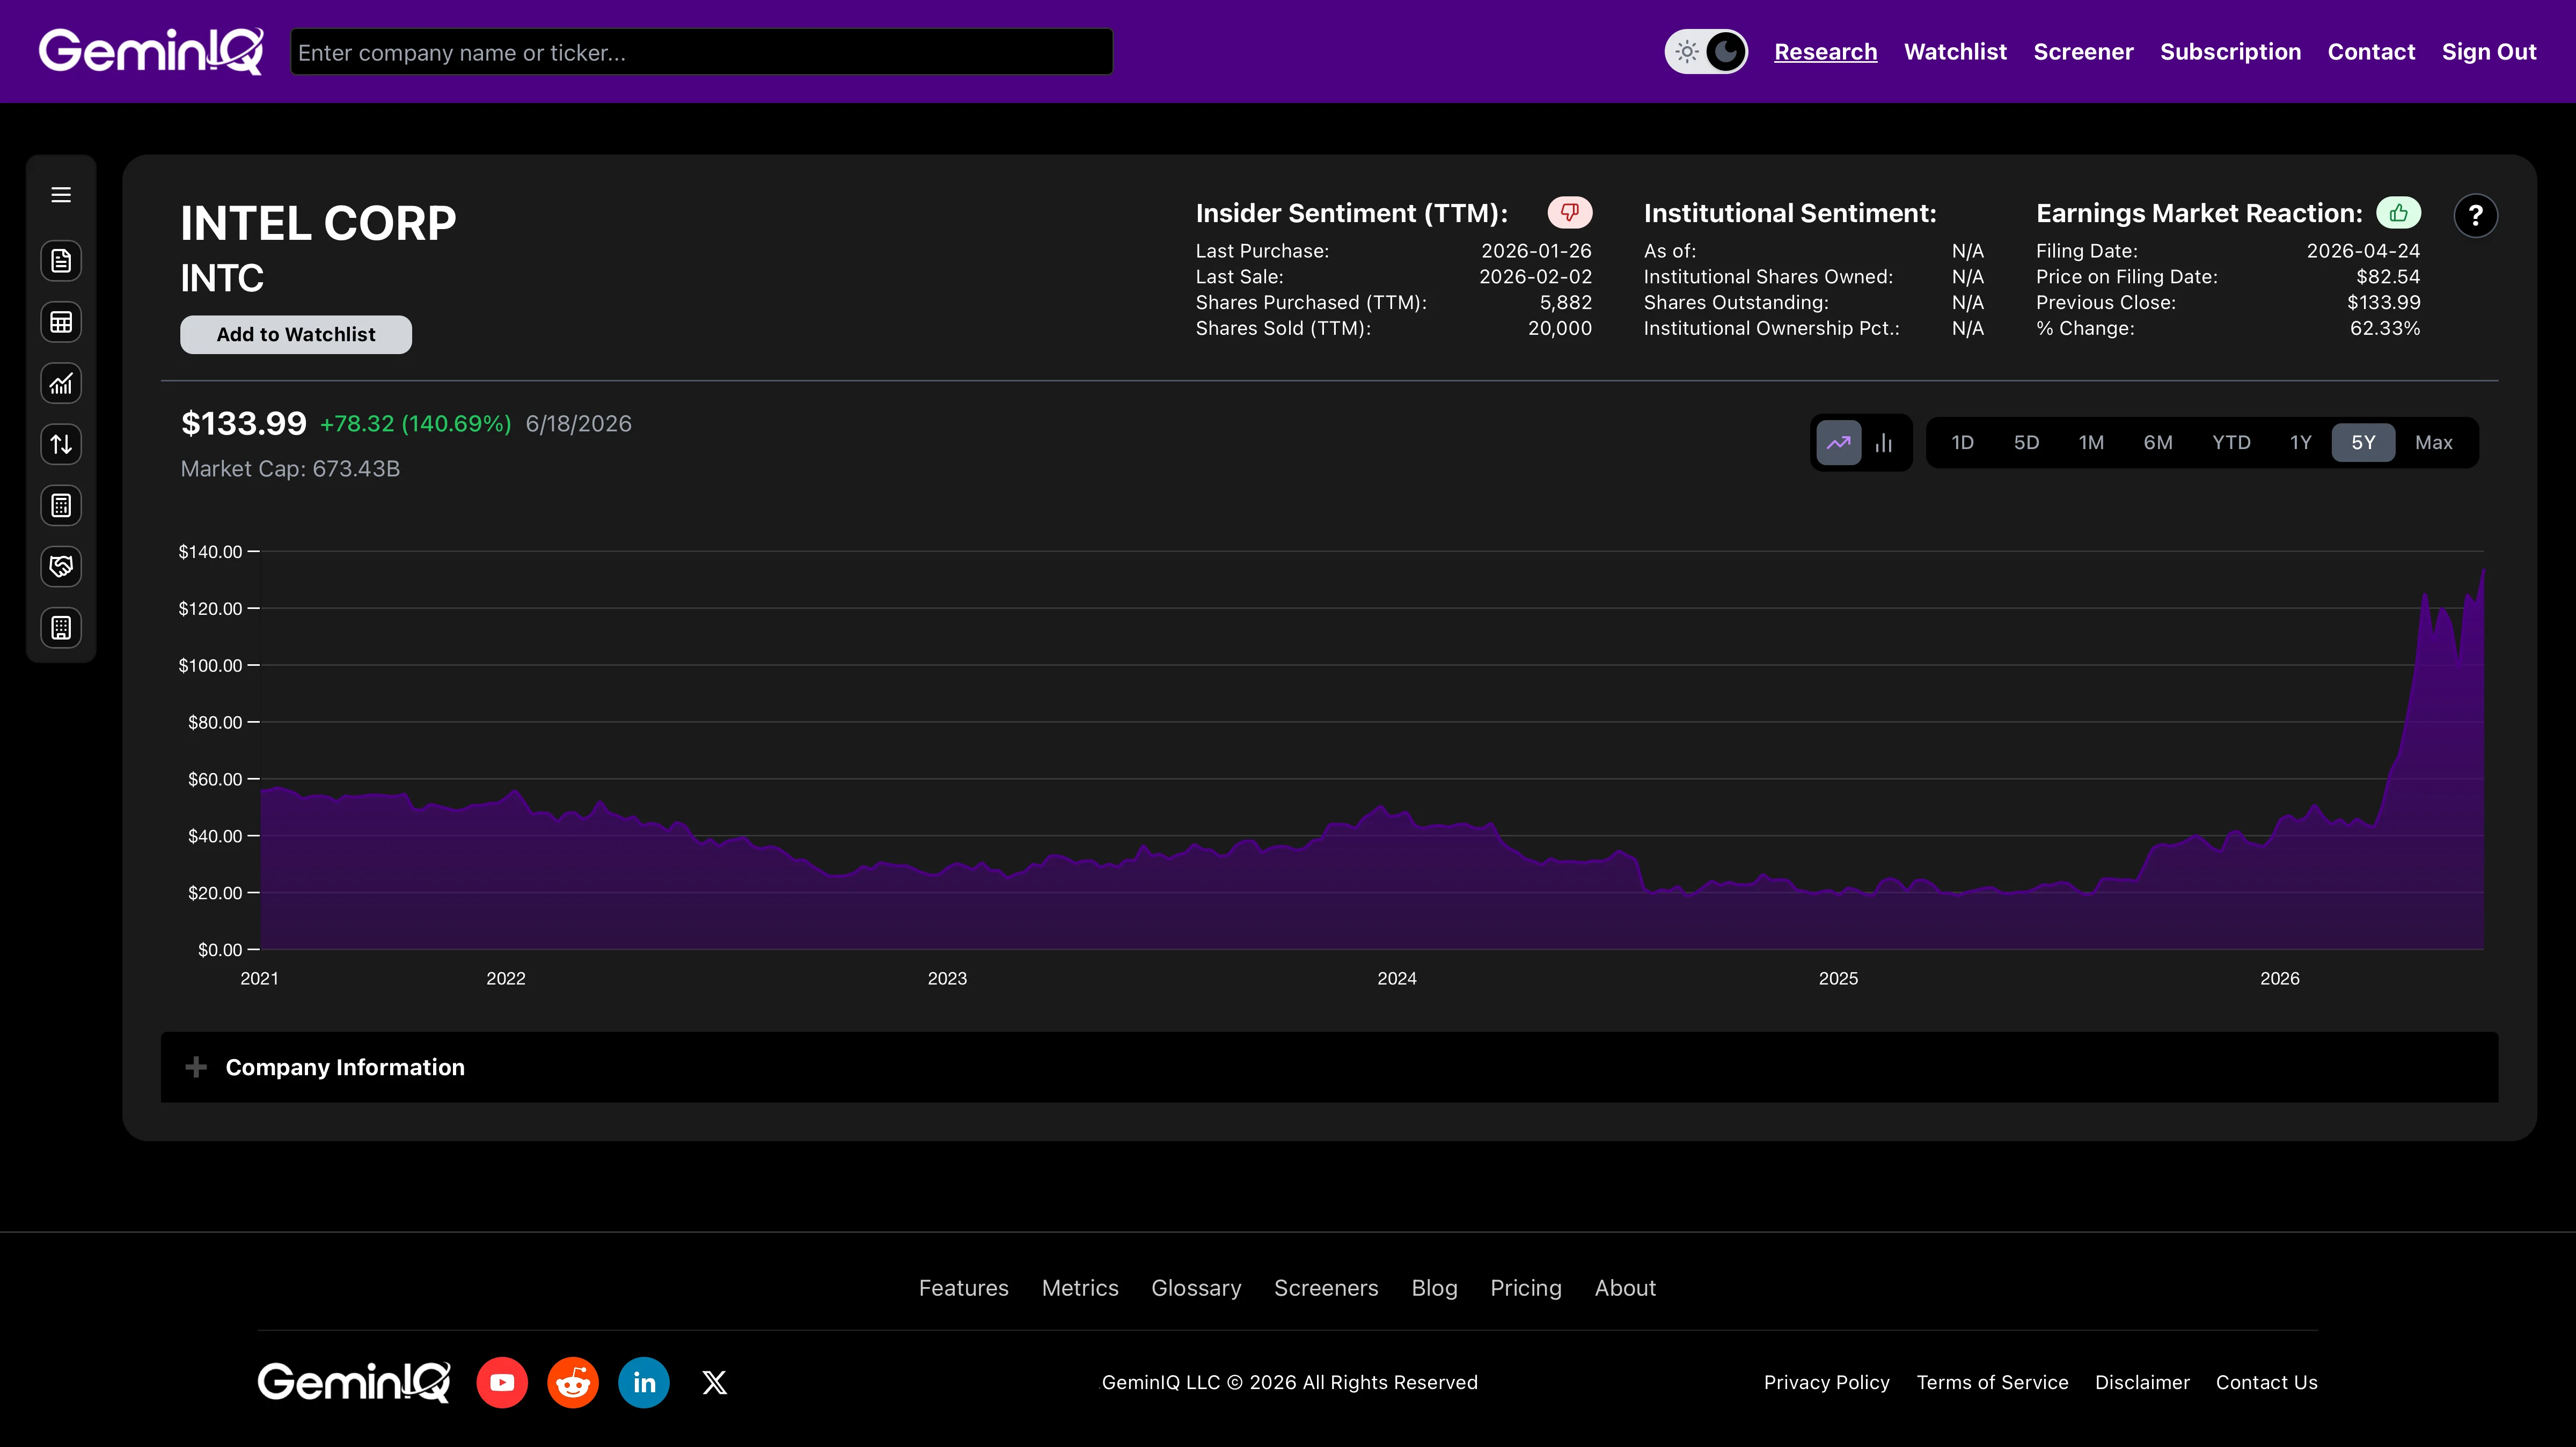
Task: Open the Subscription nav link
Action: click(2230, 52)
